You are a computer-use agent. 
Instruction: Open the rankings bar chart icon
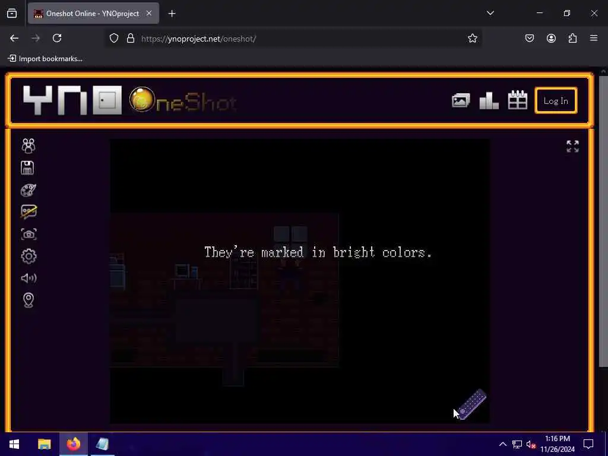pos(489,100)
